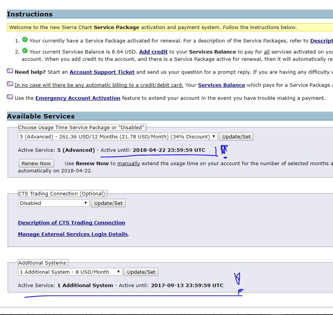The width and height of the screenshot is (333, 315).
Task: Click Update/Set for Additional Systems
Action: point(141,272)
